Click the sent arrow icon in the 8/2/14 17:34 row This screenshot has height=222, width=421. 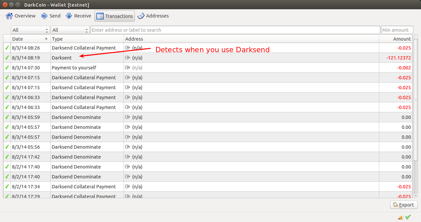(128, 187)
